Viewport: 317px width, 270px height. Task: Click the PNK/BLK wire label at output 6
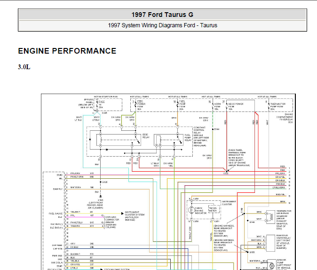[x=281, y=184]
